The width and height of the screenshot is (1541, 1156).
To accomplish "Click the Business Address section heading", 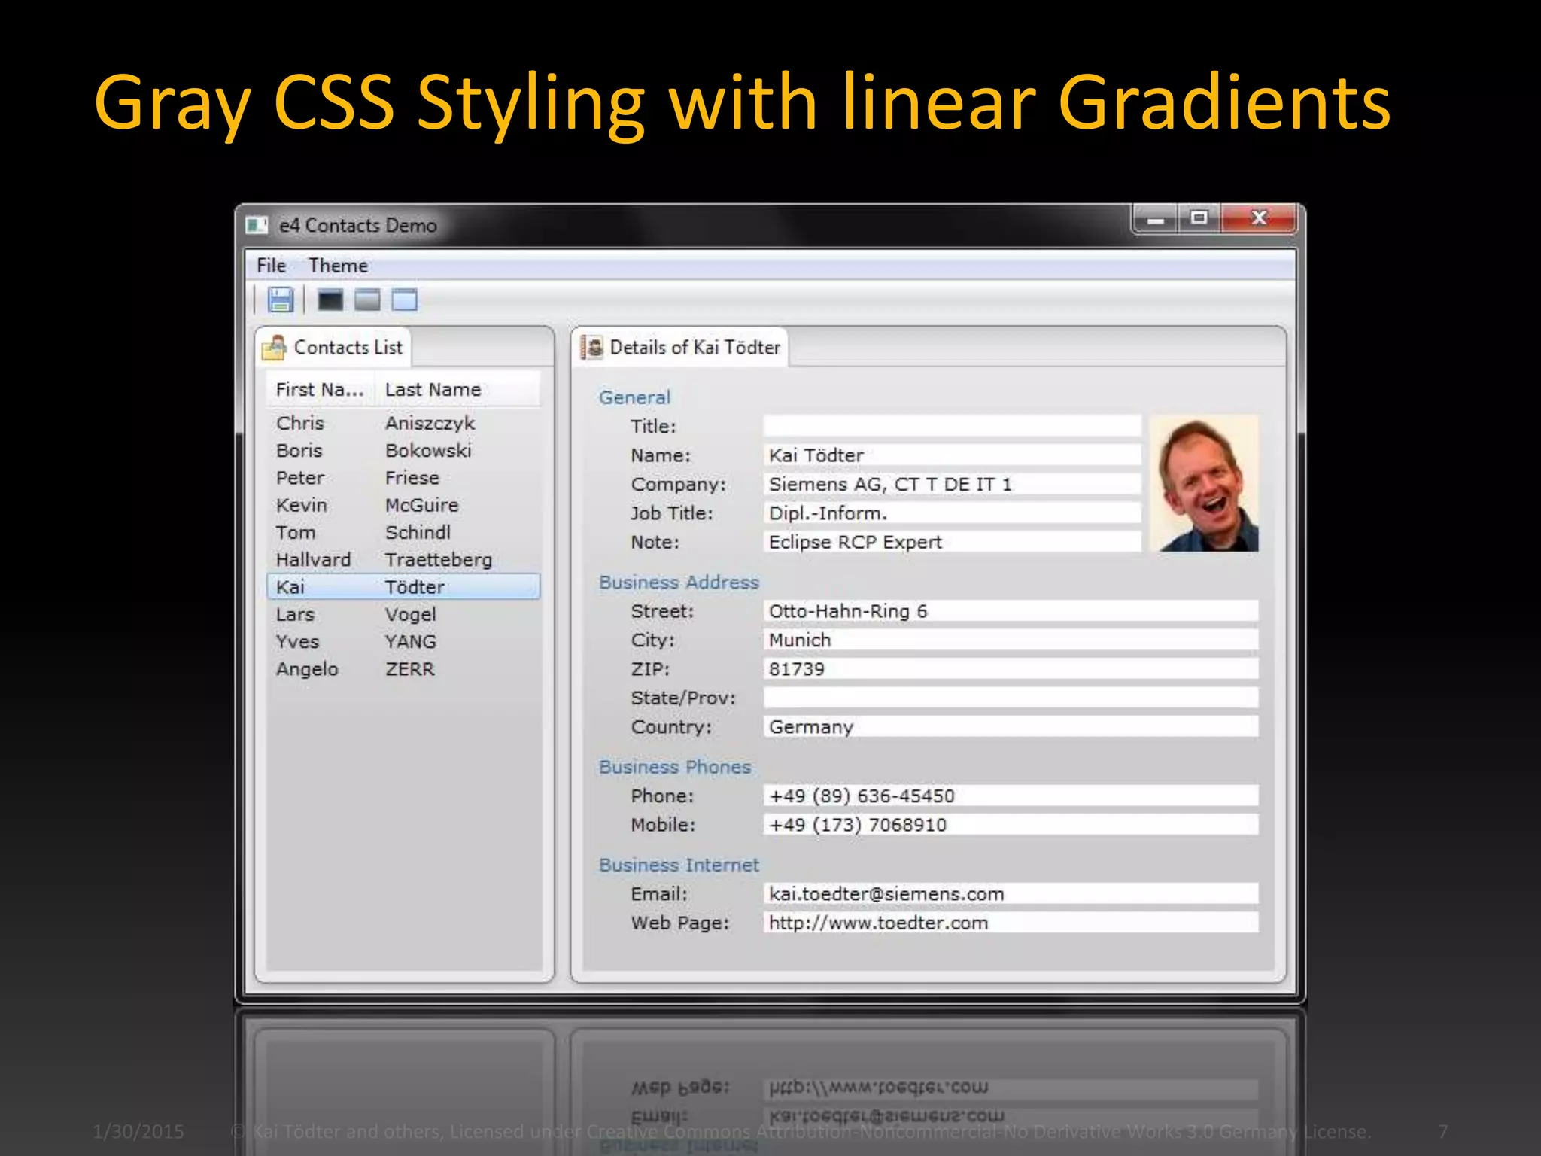I will click(679, 583).
